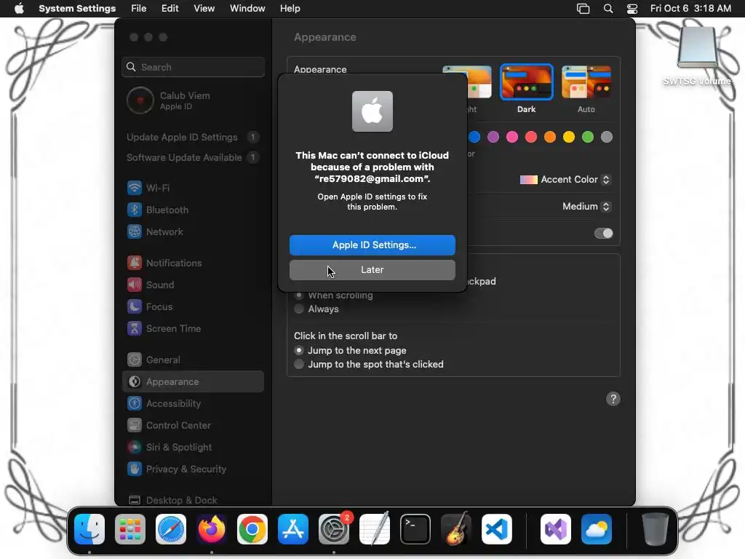Select Jump to the spot that's clicked
This screenshot has width=745, height=559.
[x=299, y=364]
